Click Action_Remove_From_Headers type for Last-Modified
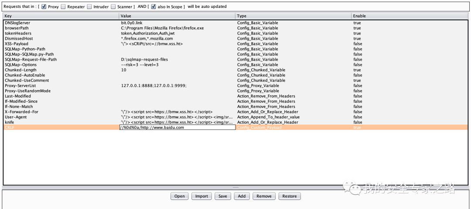471x209 pixels. (x=294, y=96)
